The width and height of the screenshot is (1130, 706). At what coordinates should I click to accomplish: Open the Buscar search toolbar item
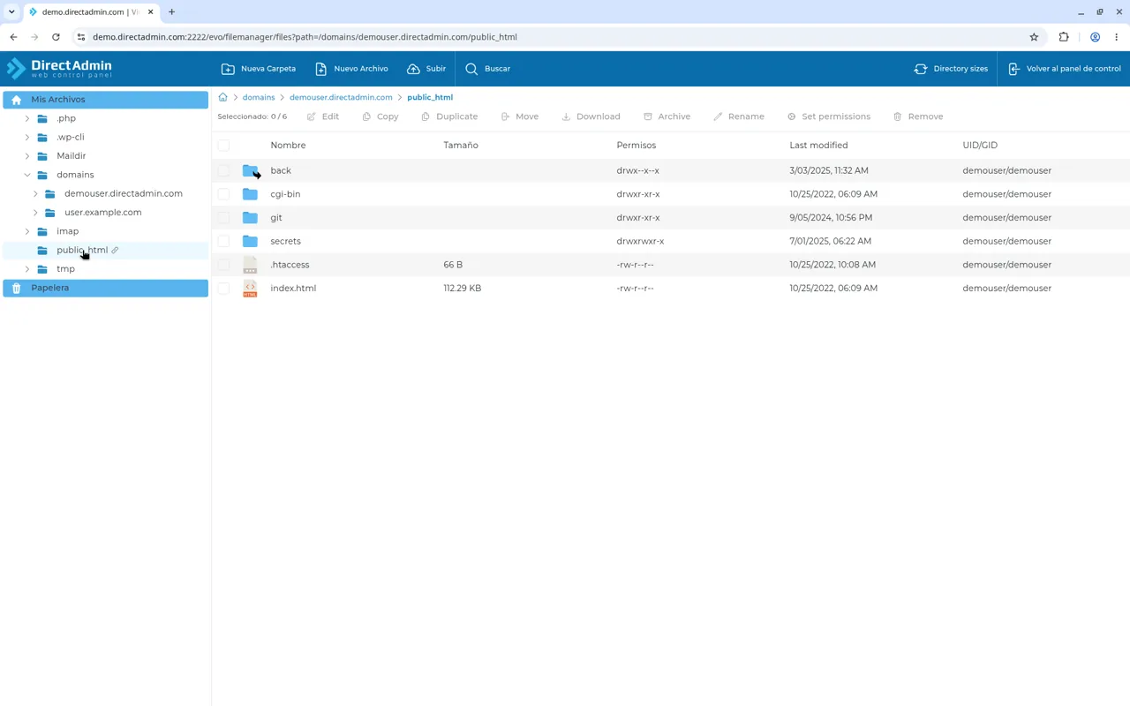click(x=488, y=69)
